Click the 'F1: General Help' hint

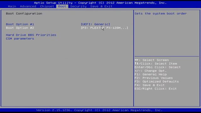pos(151,74)
